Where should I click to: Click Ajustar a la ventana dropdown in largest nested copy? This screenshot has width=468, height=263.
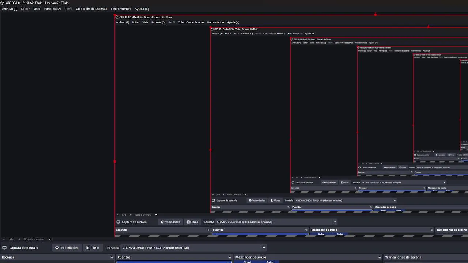[146, 215]
